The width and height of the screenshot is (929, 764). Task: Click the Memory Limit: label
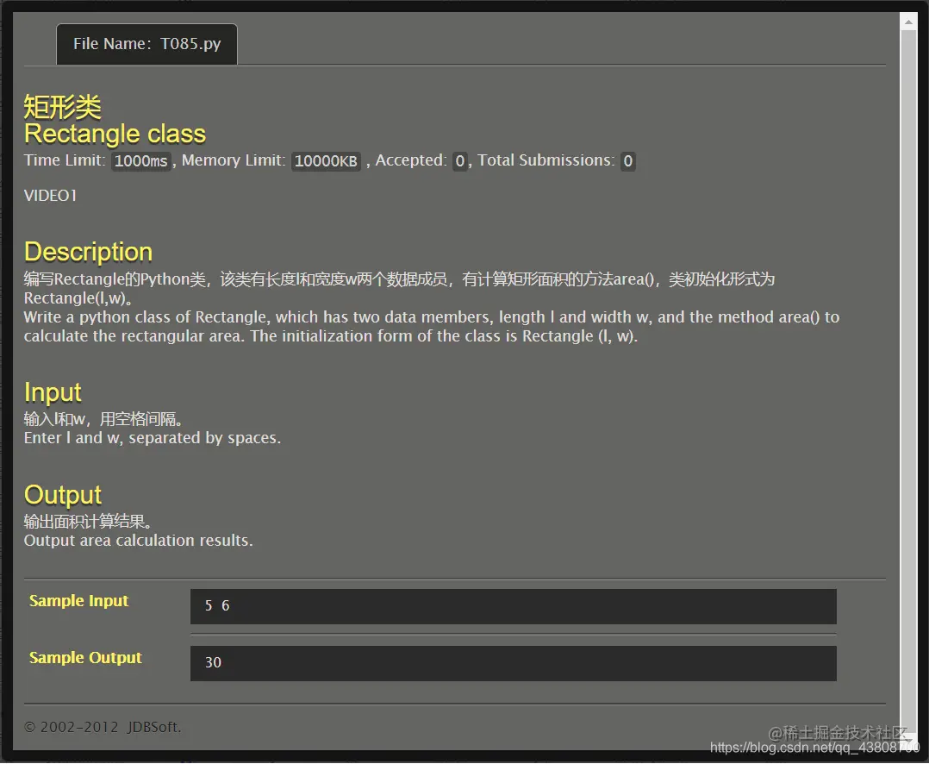pos(234,160)
